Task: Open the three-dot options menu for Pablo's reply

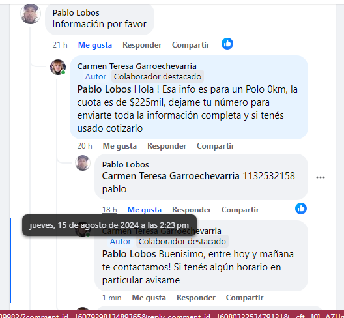Action: pos(321,177)
